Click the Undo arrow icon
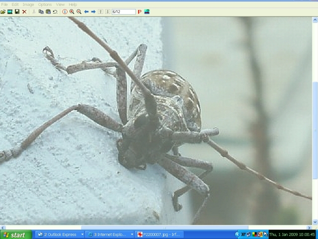 click(55, 11)
